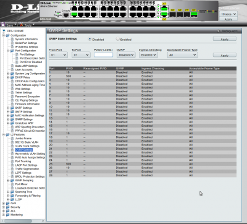Click the Safeguard icon in header
Screen dimensions: 247x224
coord(218,31)
